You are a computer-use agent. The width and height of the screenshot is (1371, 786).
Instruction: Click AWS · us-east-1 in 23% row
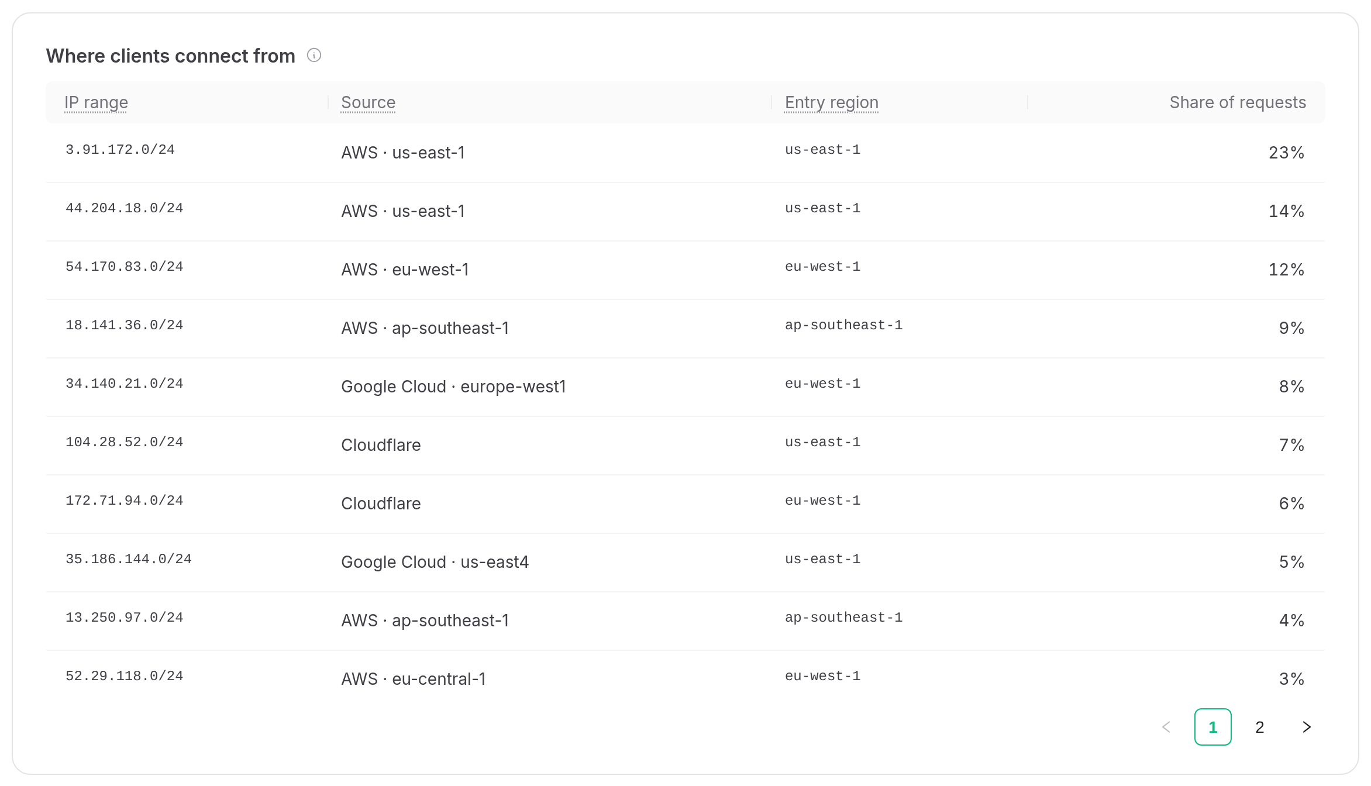(403, 153)
